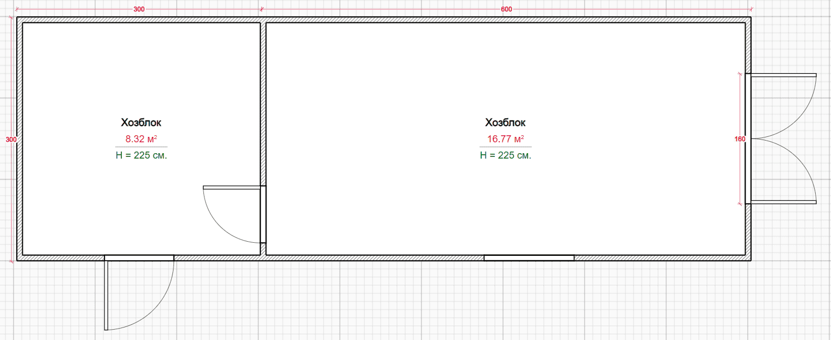Select the H = 225 см. text under 8.32 м²
Viewport: 831px width, 340px height.
coord(141,155)
